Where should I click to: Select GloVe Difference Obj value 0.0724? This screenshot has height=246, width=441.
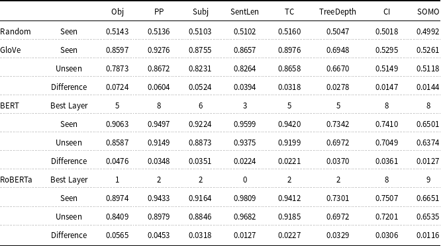[117, 87]
